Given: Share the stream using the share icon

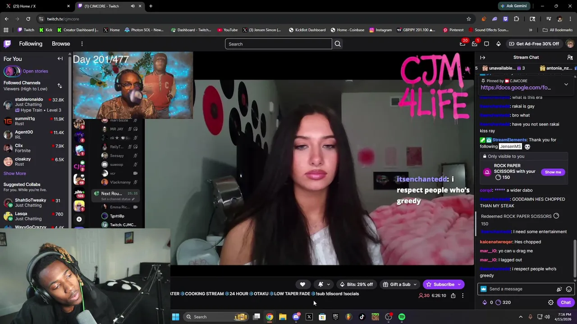Looking at the screenshot, I should (453, 296).
